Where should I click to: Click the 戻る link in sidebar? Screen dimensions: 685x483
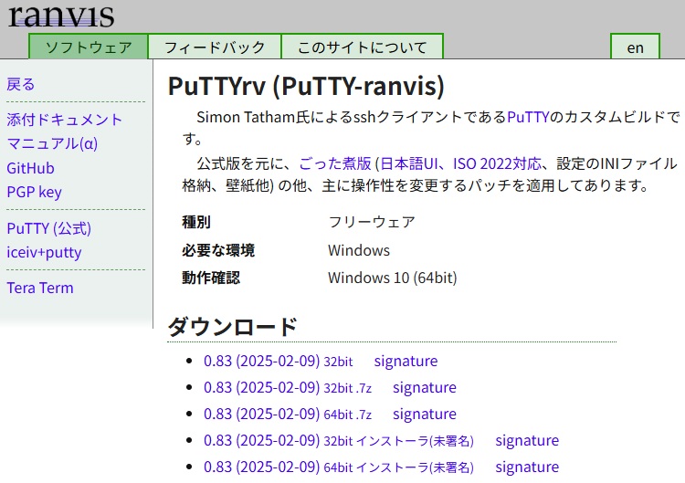click(x=21, y=84)
